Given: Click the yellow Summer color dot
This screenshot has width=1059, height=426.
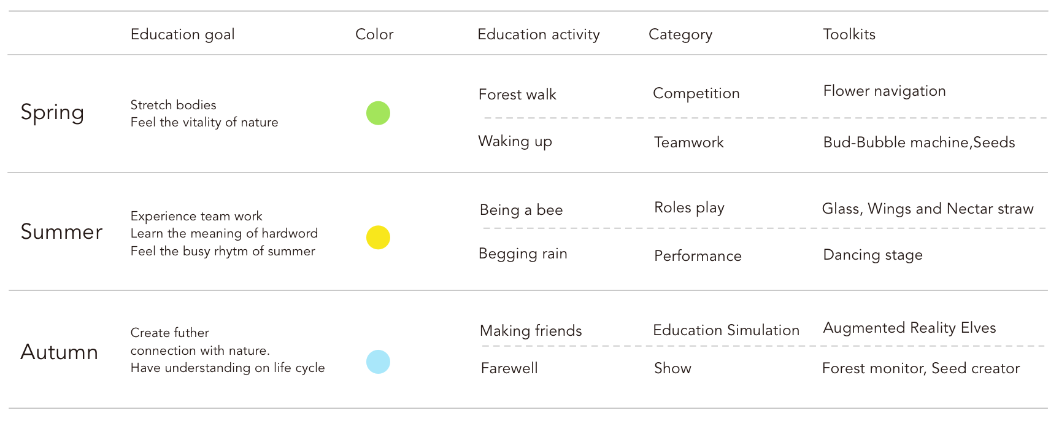Looking at the screenshot, I should tap(378, 237).
